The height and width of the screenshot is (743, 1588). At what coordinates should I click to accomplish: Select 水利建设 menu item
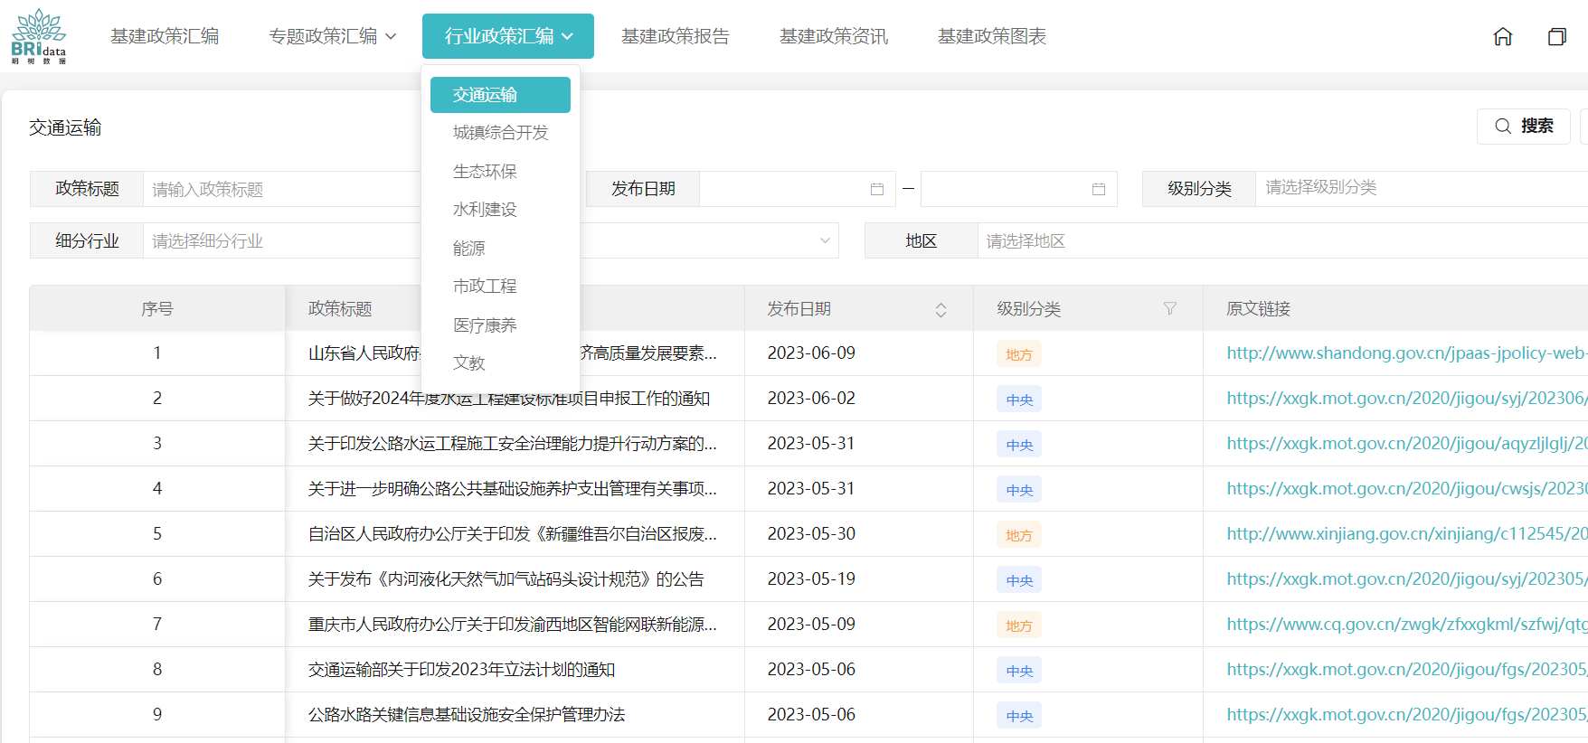click(x=500, y=210)
